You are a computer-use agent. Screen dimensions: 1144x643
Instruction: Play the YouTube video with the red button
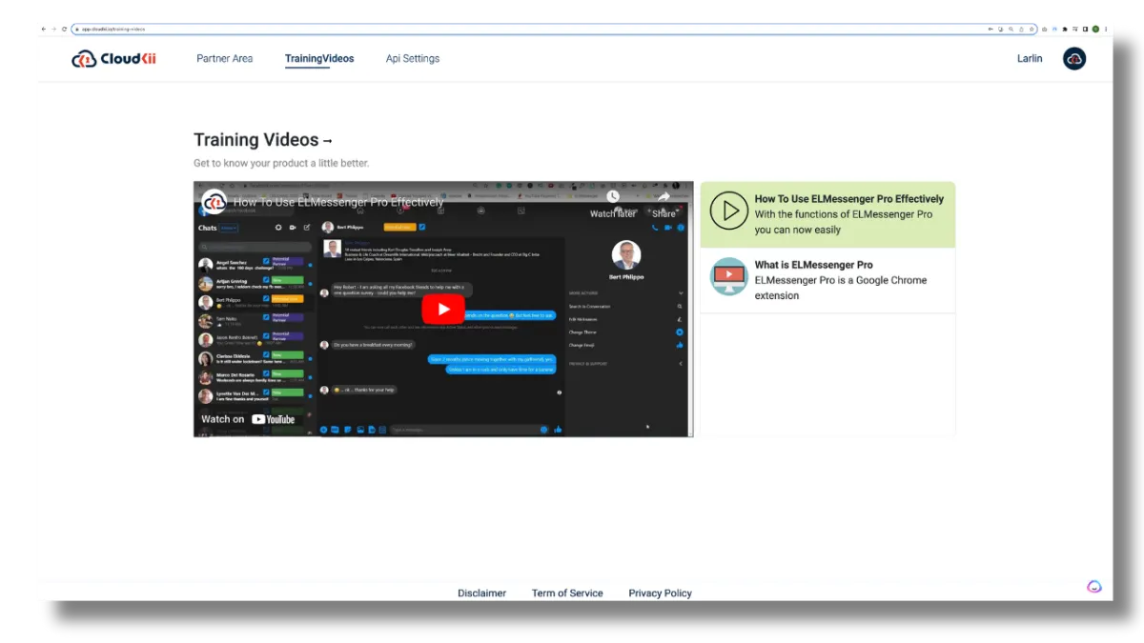click(x=443, y=309)
